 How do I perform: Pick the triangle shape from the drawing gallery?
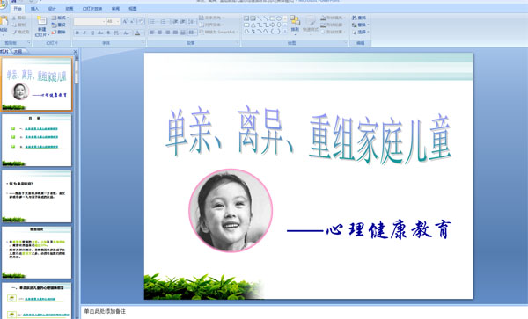pyautogui.click(x=253, y=25)
